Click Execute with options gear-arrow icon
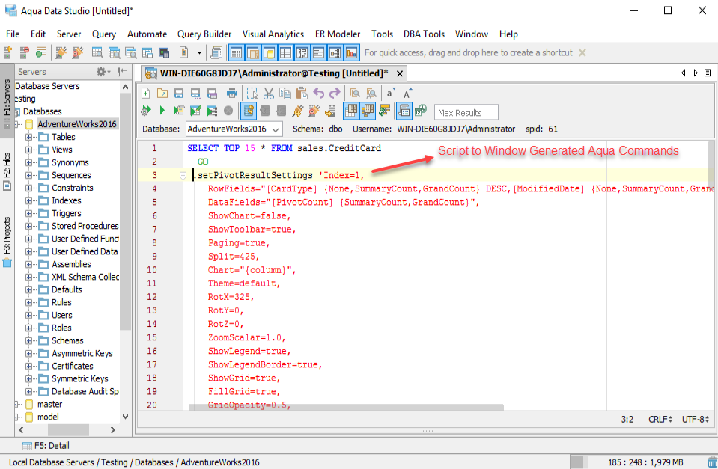The image size is (718, 469). 145,110
